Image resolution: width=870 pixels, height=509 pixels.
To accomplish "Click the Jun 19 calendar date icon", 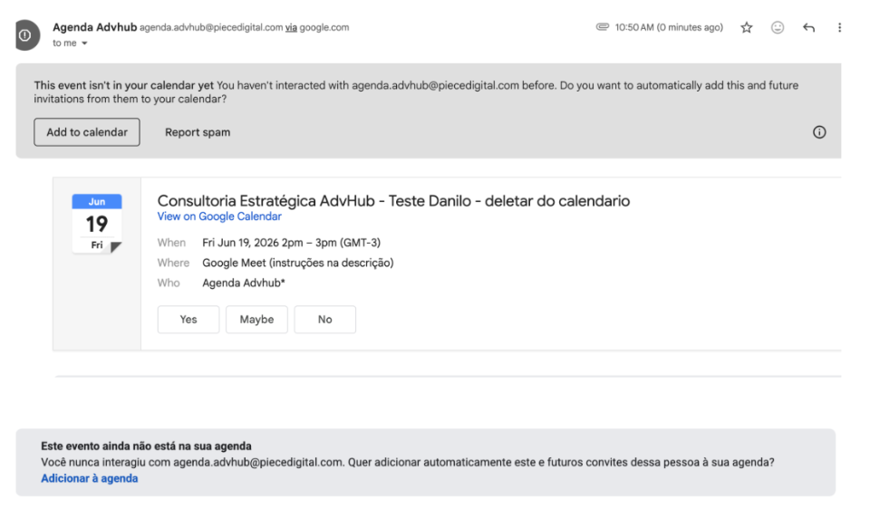I will point(97,224).
